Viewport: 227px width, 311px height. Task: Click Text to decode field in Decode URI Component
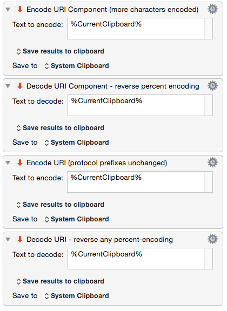tap(140, 105)
